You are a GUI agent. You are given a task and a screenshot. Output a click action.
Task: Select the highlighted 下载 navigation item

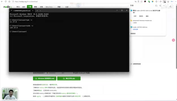(30, 7)
